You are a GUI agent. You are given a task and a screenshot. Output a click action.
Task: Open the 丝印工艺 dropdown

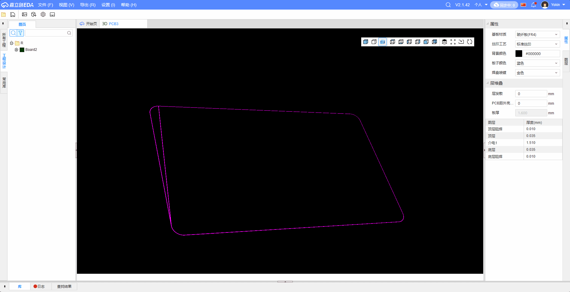[537, 44]
